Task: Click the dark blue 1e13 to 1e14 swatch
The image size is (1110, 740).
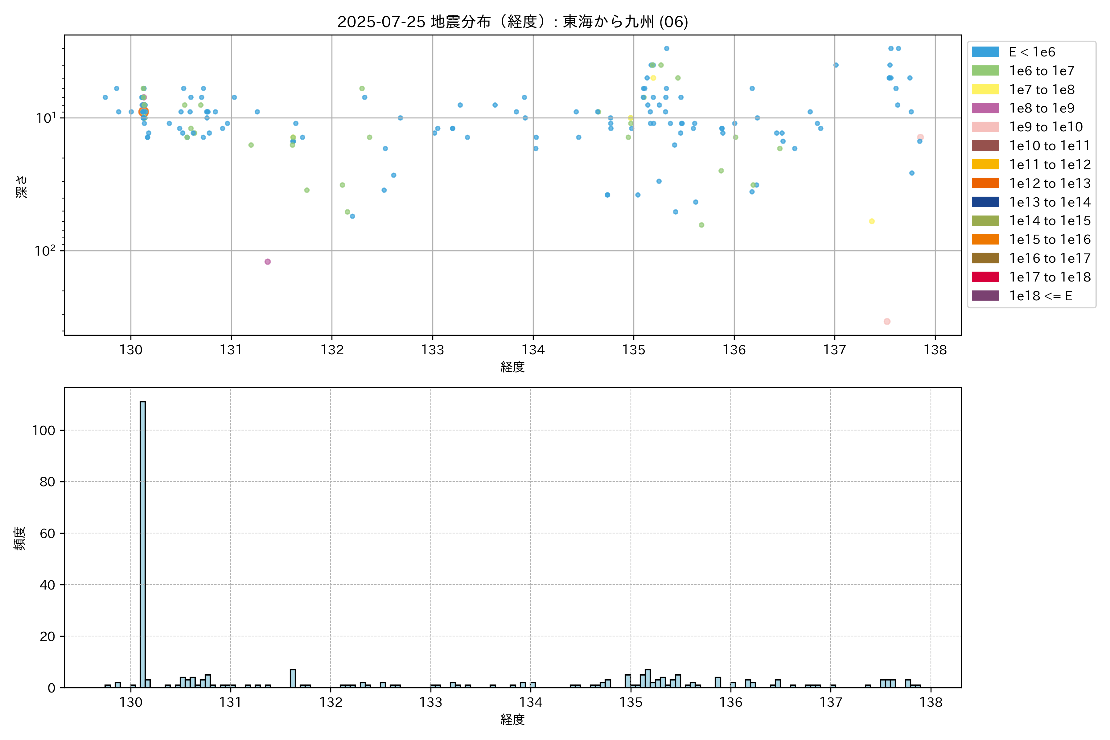Action: [985, 202]
